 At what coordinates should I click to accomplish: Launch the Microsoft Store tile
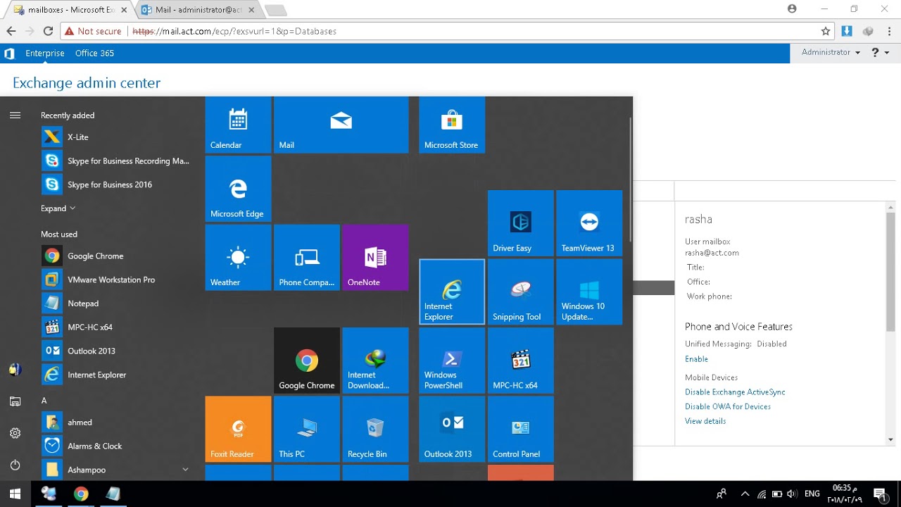tap(452, 125)
